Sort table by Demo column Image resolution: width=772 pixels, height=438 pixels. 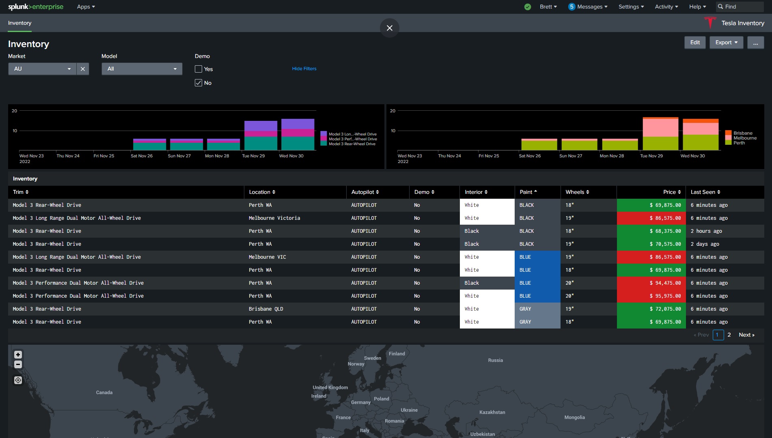[x=424, y=192]
